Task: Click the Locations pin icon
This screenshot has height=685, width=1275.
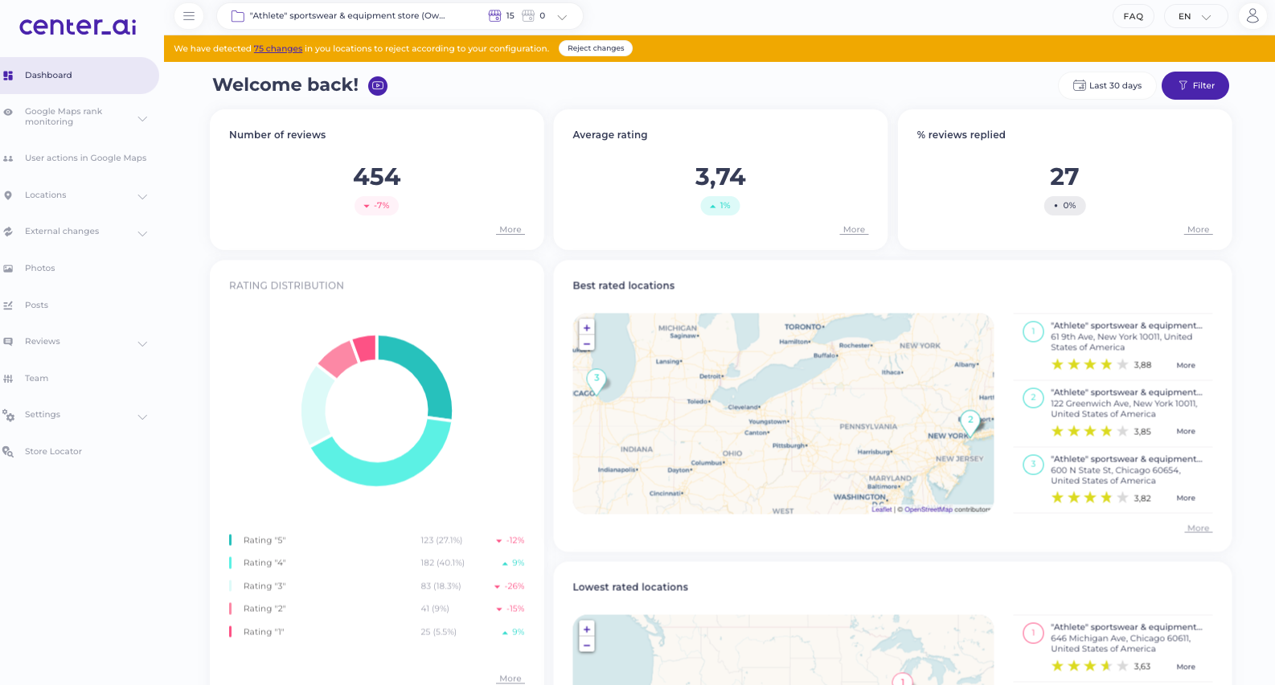Action: (8, 195)
